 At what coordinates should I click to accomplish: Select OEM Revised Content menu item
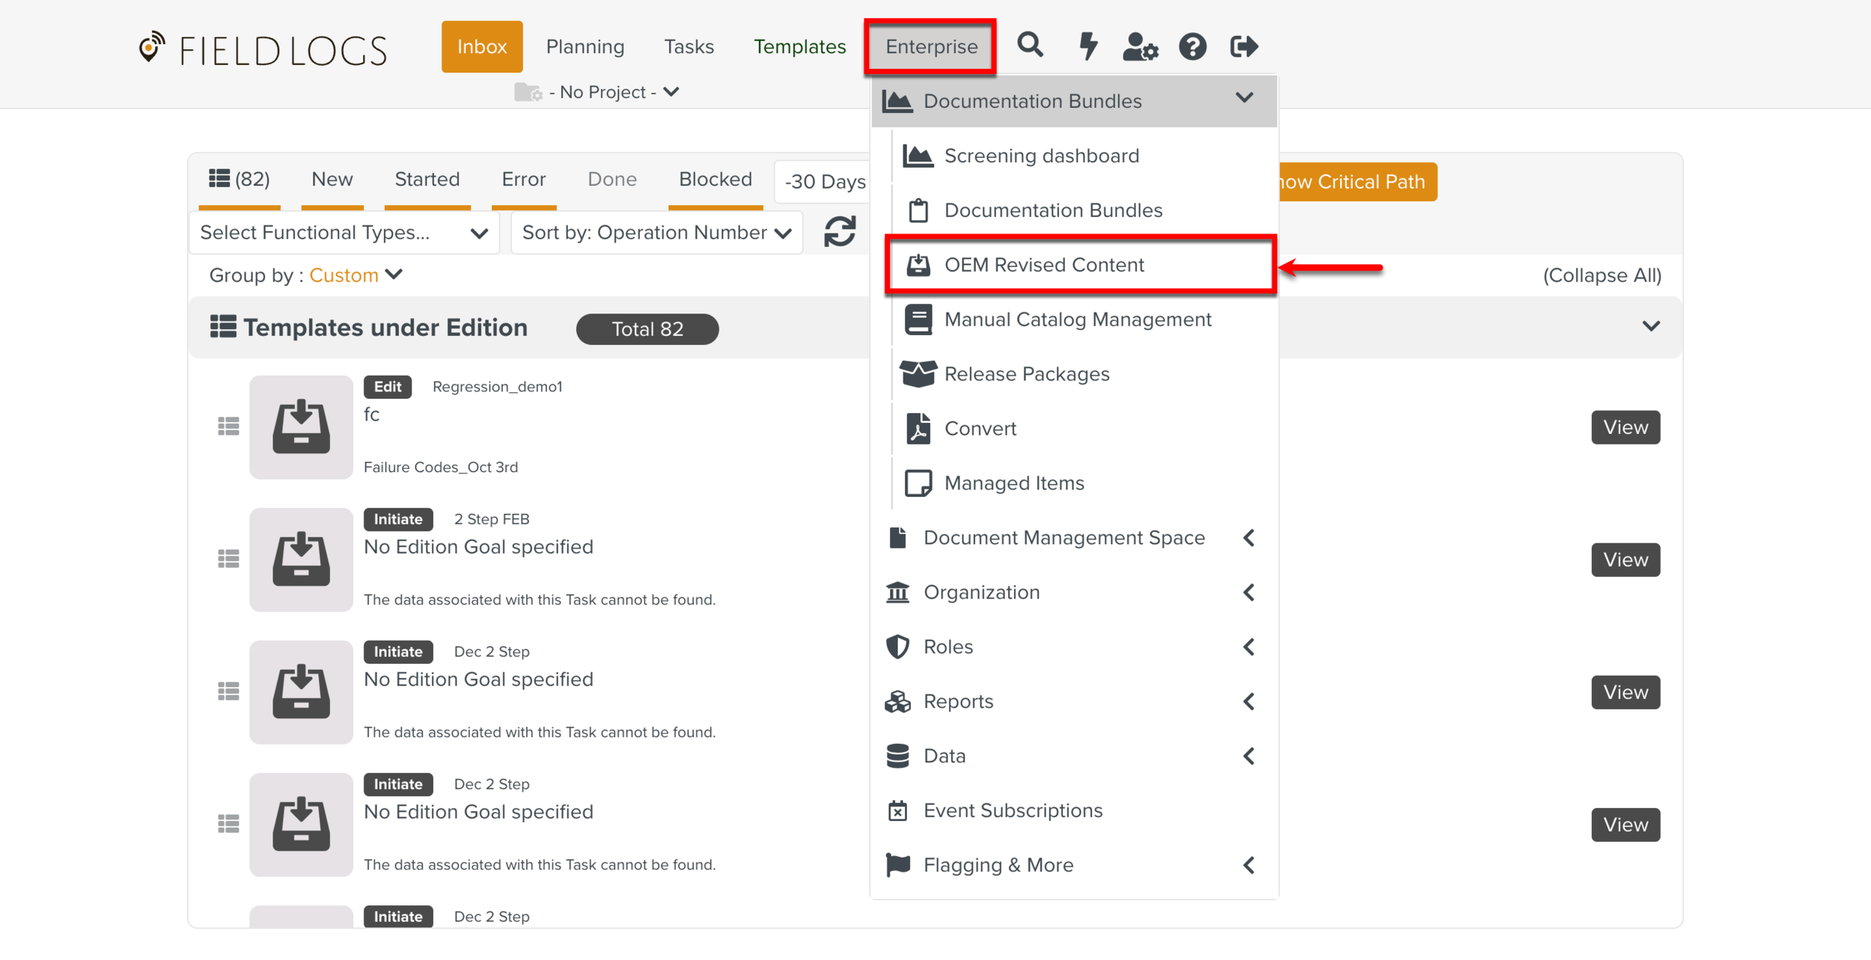pos(1044,265)
